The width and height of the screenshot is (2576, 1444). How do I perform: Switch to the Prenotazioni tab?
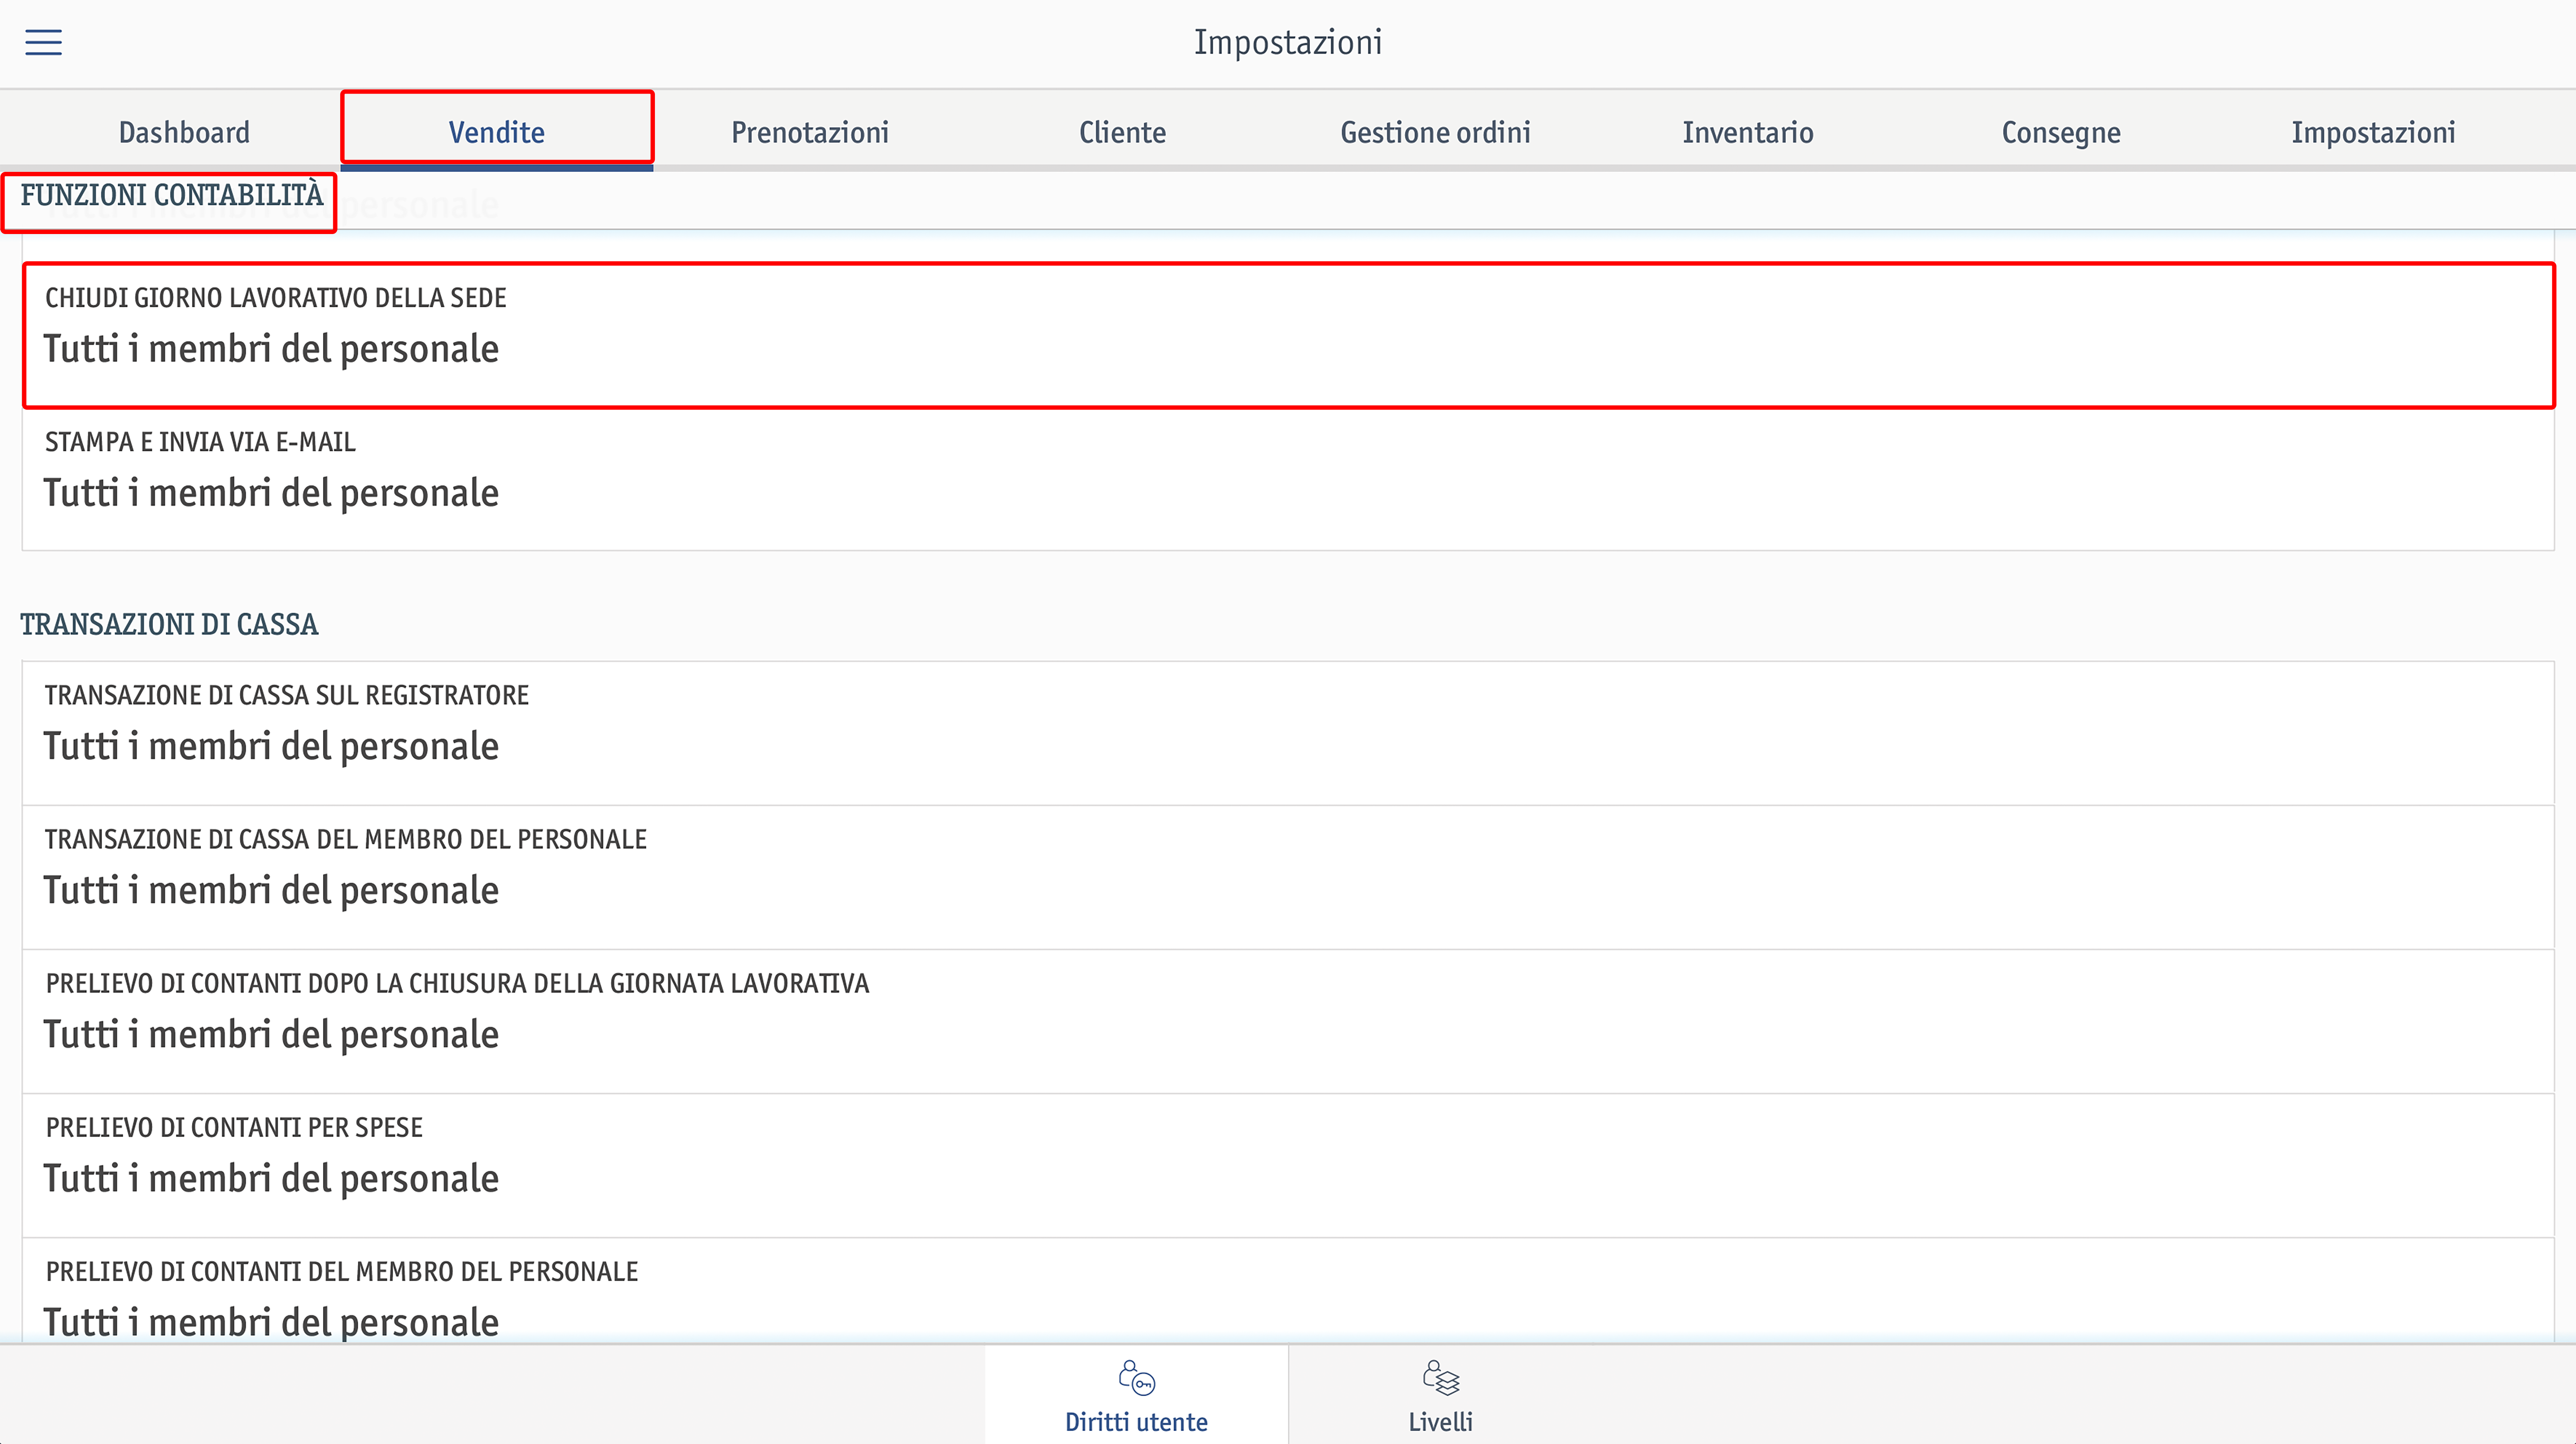click(810, 132)
